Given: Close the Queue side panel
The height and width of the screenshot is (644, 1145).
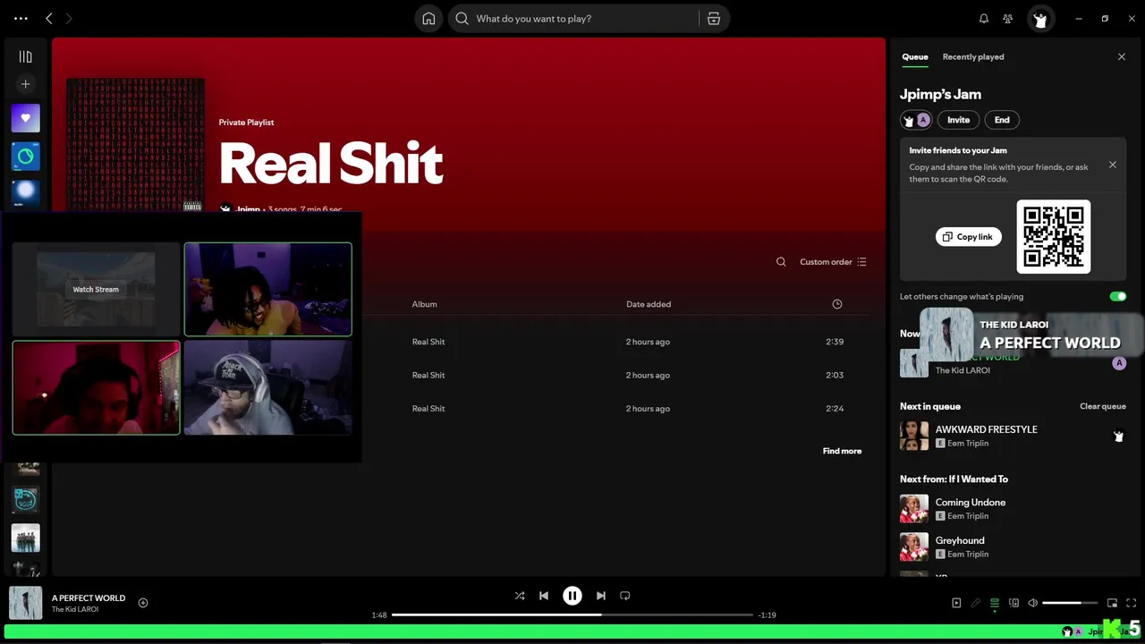Looking at the screenshot, I should click(1122, 56).
